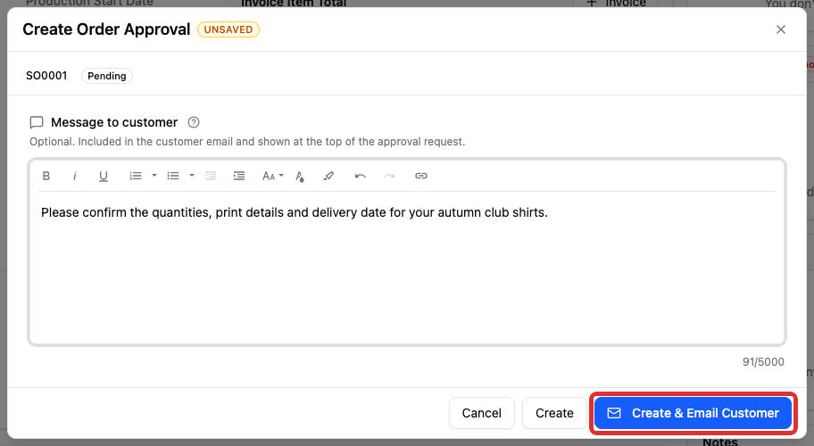Open numbered list style dropdown arrow
This screenshot has width=814, height=446.
pyautogui.click(x=154, y=176)
